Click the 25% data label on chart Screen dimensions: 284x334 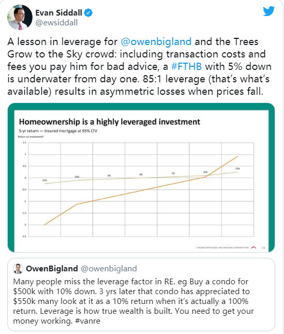pos(237,168)
